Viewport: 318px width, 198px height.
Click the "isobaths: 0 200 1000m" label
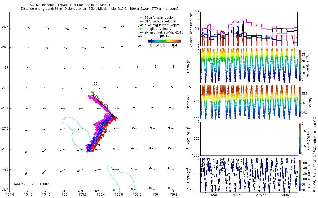[31, 184]
